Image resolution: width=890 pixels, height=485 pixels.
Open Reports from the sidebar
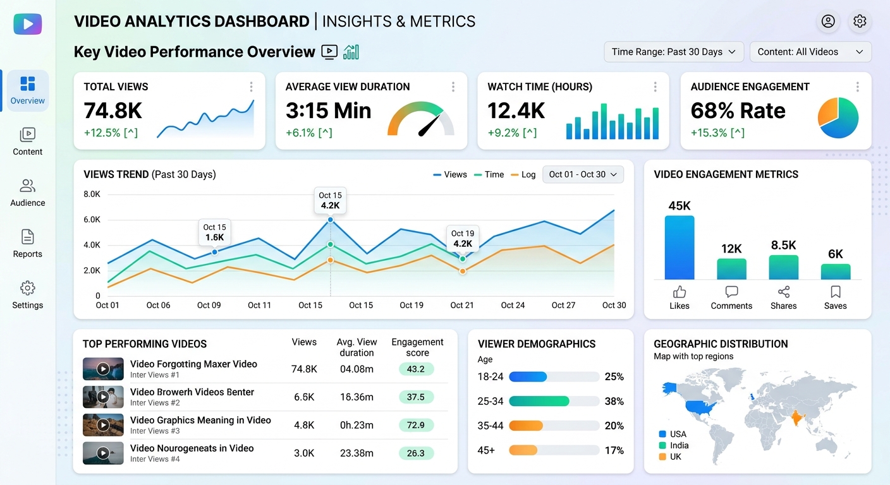28,244
